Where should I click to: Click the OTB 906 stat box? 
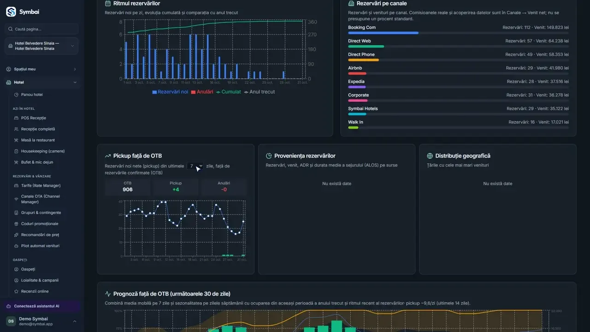(128, 187)
